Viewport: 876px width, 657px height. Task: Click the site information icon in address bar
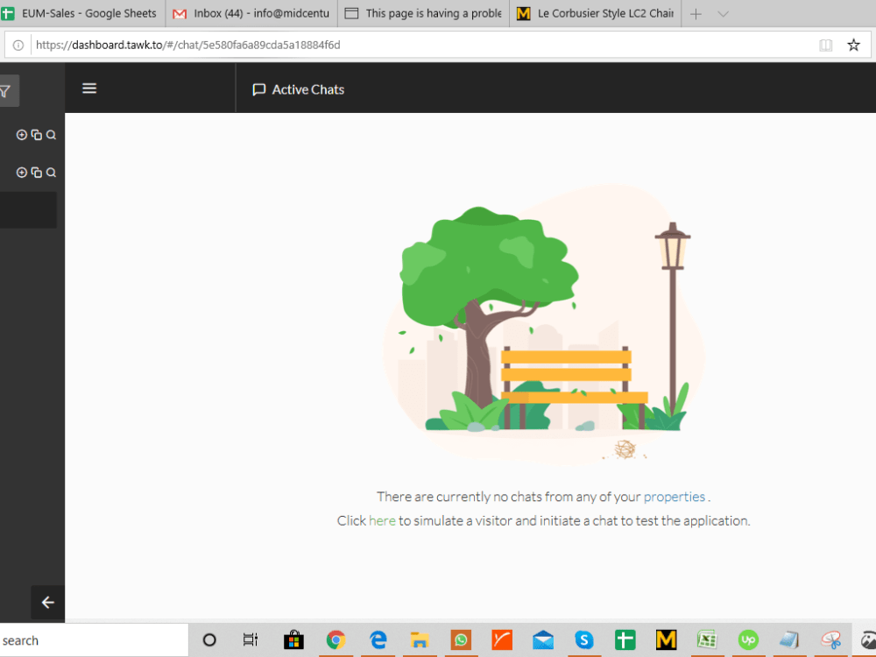18,46
